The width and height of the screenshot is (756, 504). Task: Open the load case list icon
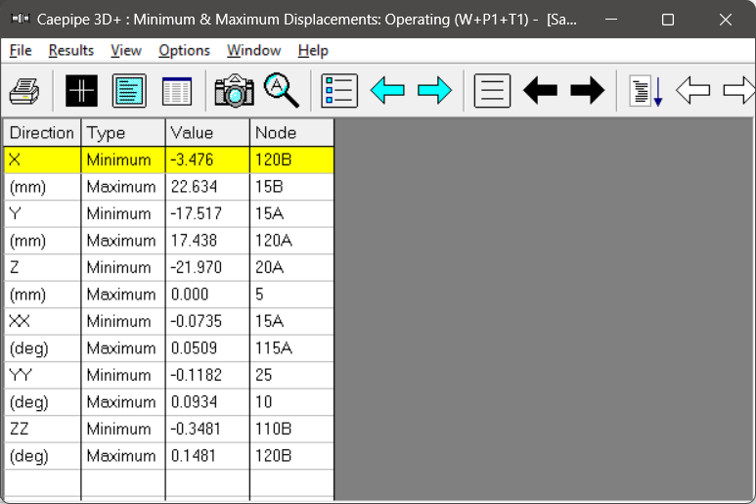tap(492, 91)
